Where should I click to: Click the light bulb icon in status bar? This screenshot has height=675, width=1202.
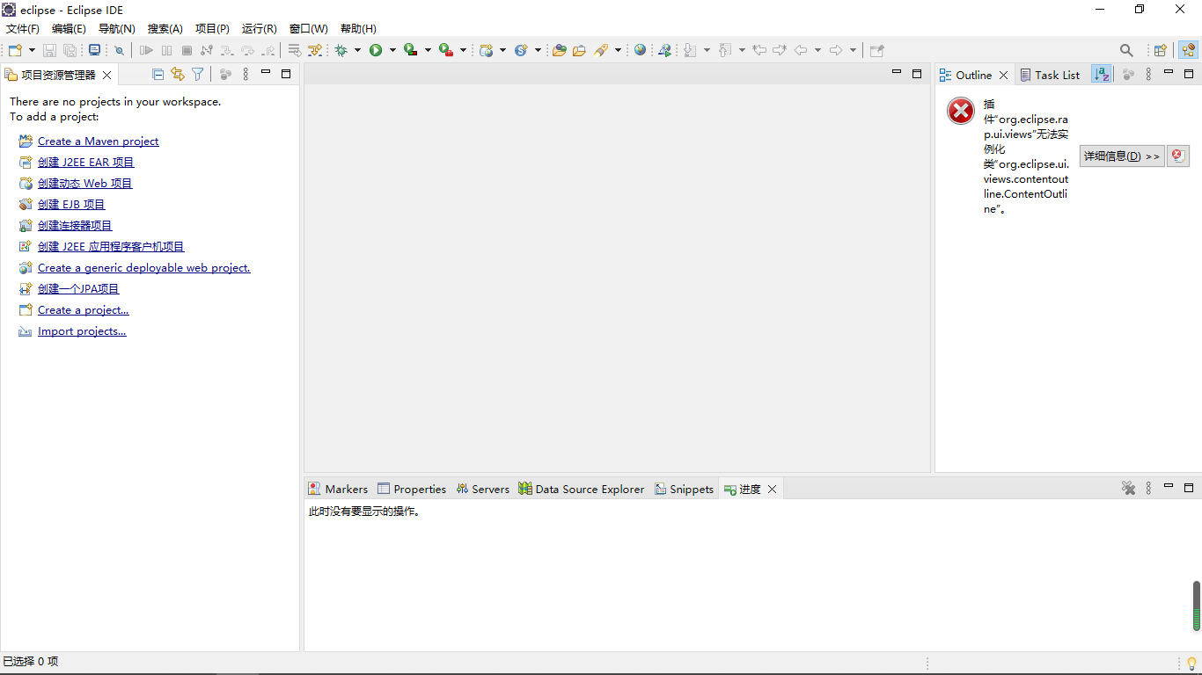(1191, 663)
